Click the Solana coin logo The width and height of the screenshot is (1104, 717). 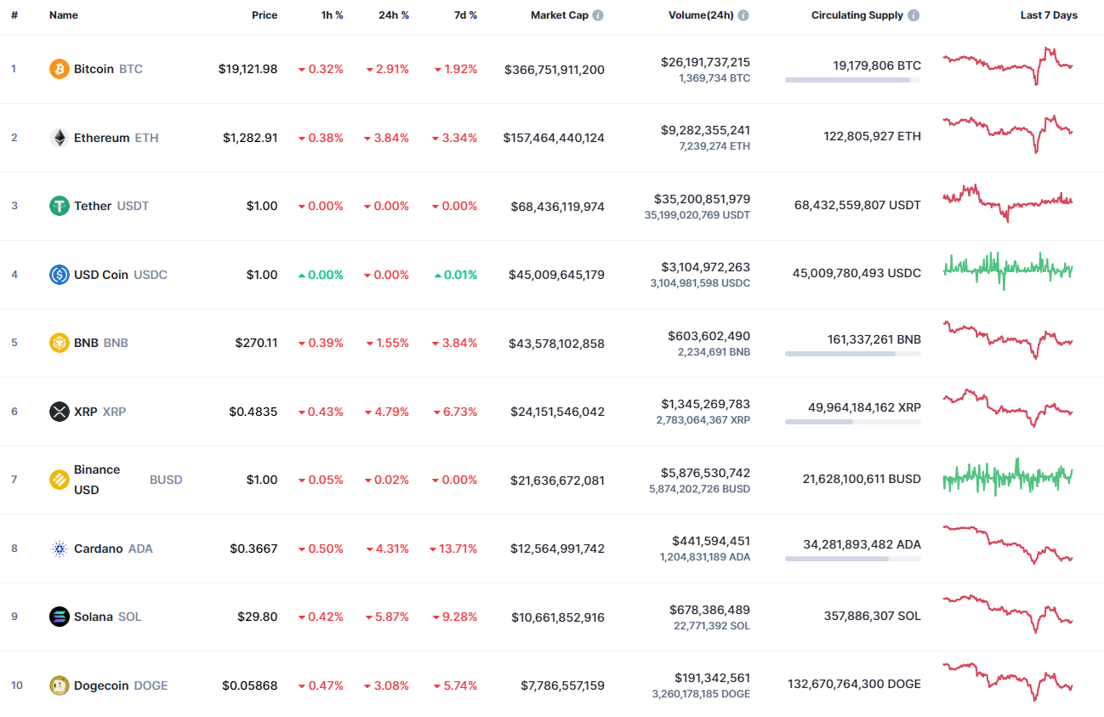59,616
